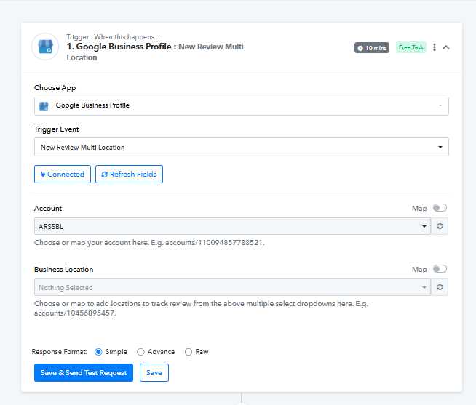Click Save & Send Test Request
This screenshot has height=405, width=476.
pyautogui.click(x=84, y=372)
